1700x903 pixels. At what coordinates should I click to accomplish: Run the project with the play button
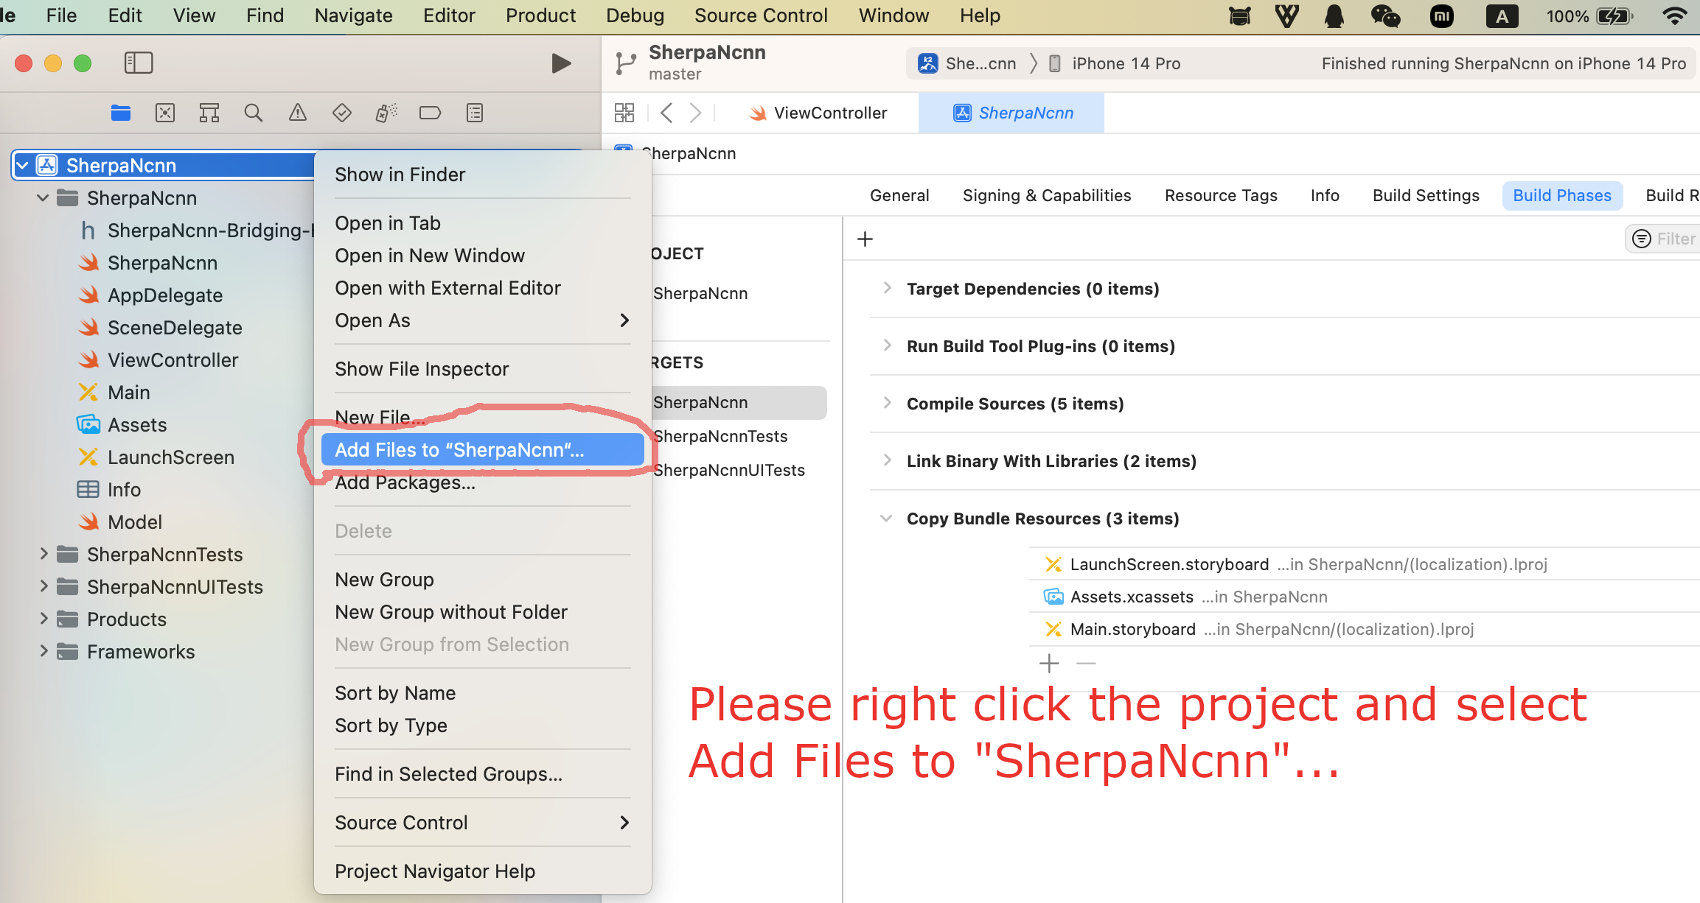tap(561, 63)
